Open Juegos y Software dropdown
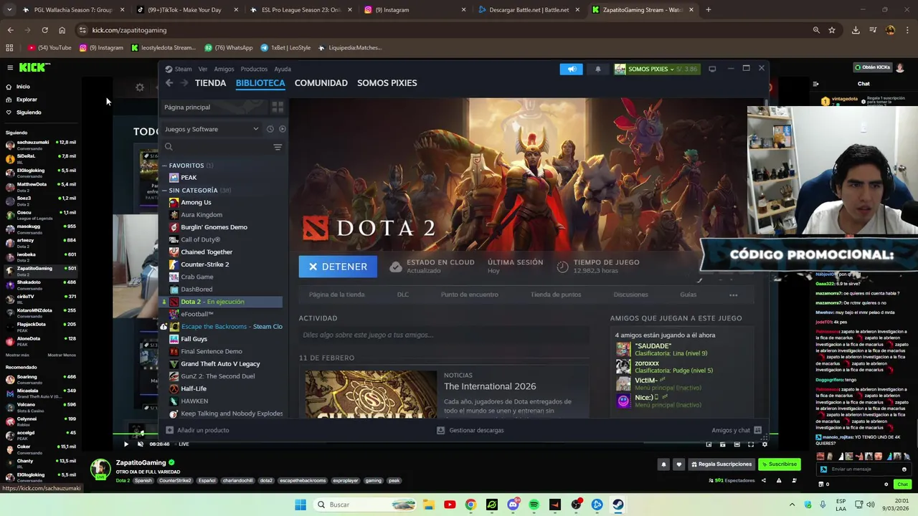Image resolution: width=918 pixels, height=516 pixels. click(212, 129)
